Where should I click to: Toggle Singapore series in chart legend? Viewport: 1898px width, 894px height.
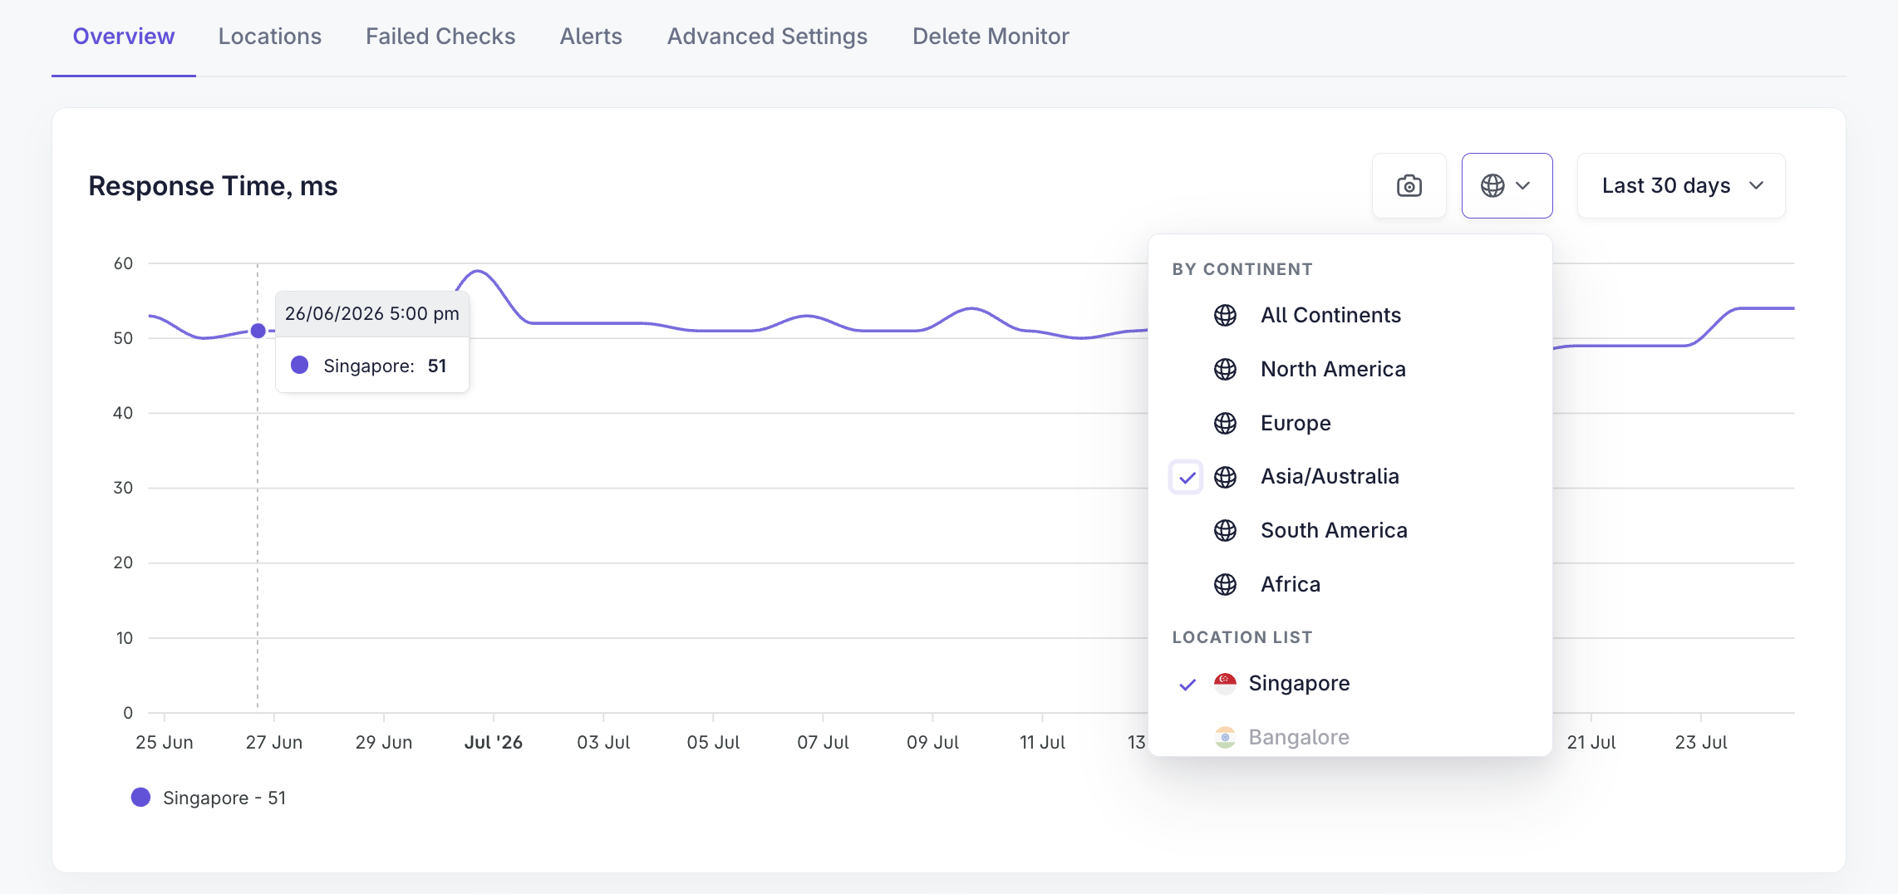tap(209, 798)
